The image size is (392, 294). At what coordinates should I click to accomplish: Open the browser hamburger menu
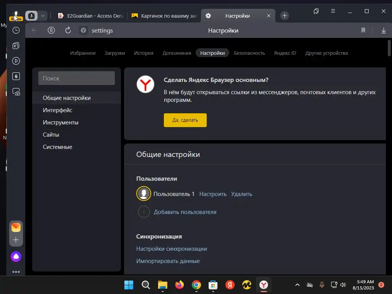333,11
